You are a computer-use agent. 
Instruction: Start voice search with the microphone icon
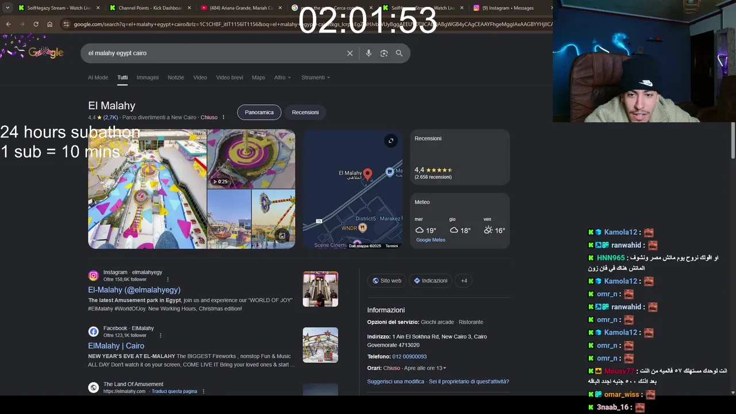click(369, 53)
